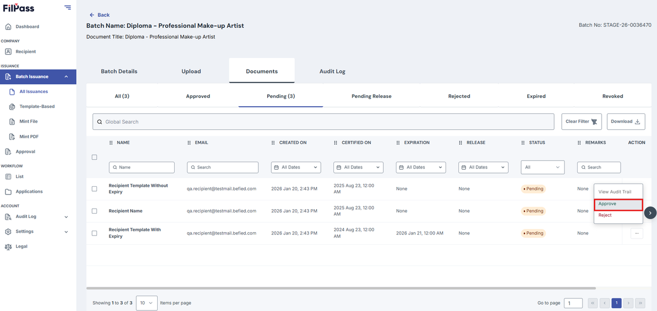The height and width of the screenshot is (311, 657).
Task: Check Recipient Template With Expiry row checkbox
Action: tap(94, 233)
